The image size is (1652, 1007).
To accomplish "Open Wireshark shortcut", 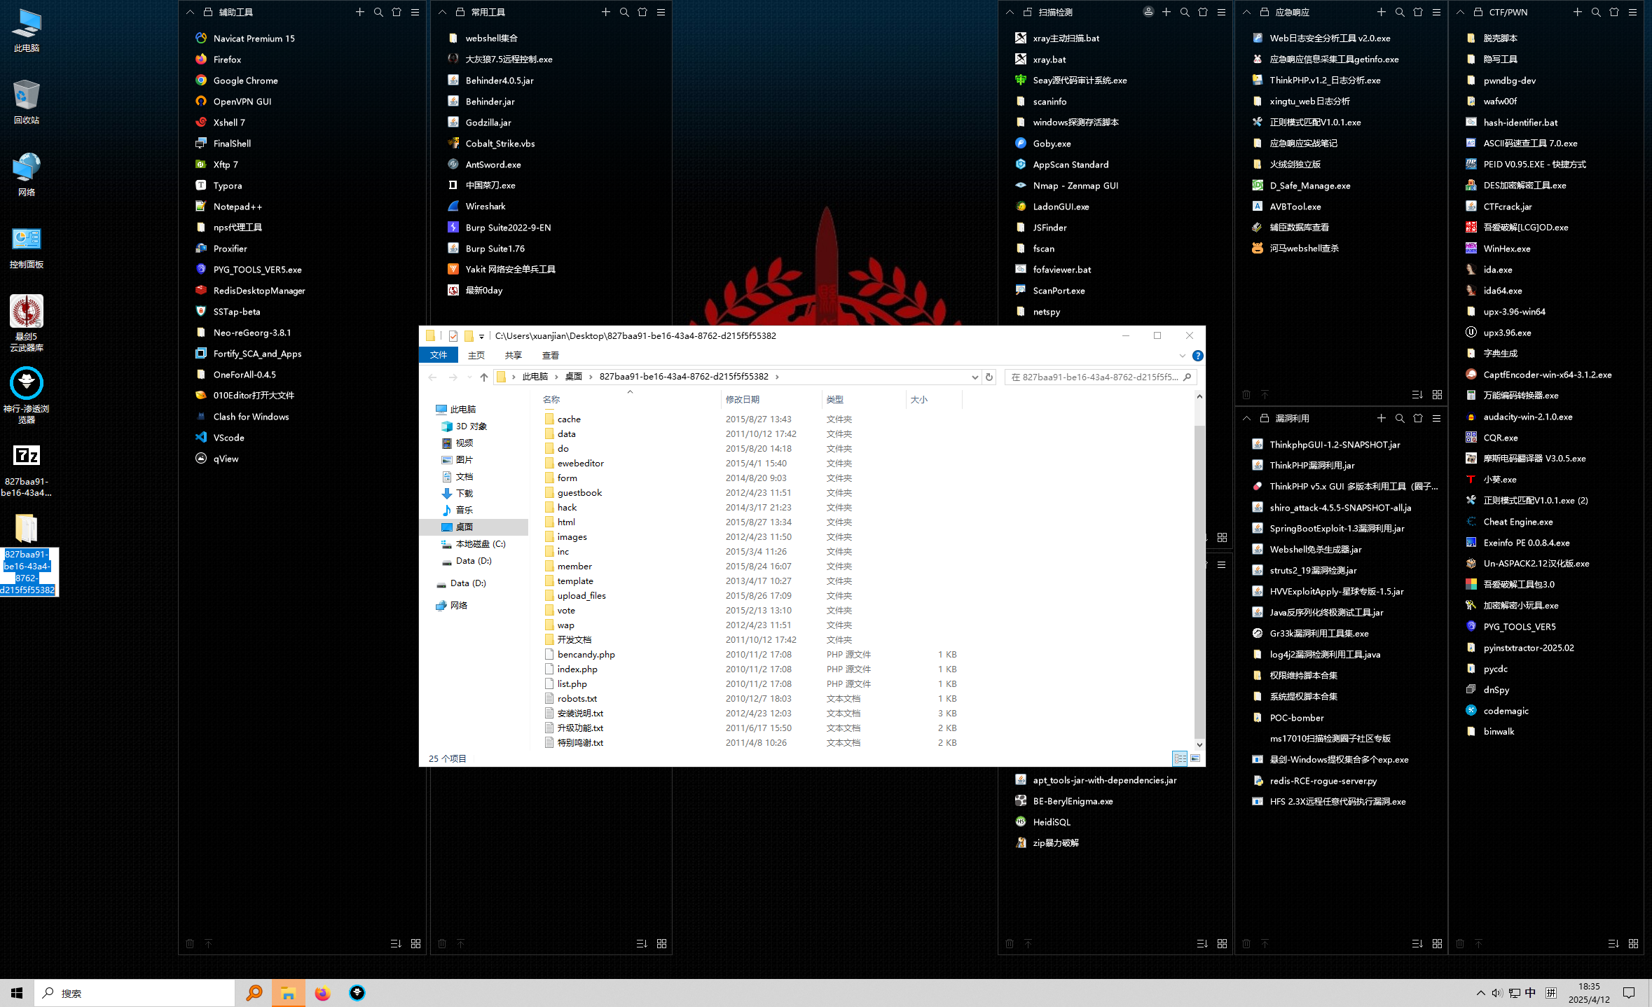I will pyautogui.click(x=476, y=207).
